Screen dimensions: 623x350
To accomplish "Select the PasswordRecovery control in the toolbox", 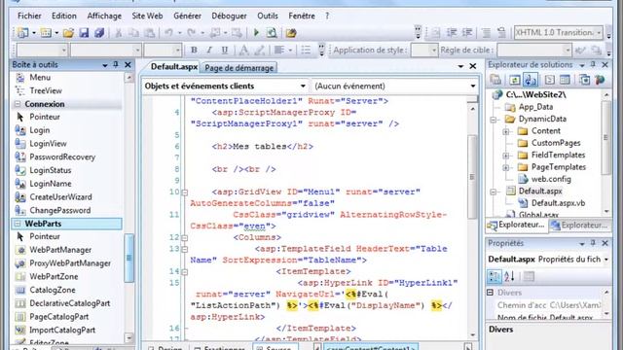I will pos(62,157).
